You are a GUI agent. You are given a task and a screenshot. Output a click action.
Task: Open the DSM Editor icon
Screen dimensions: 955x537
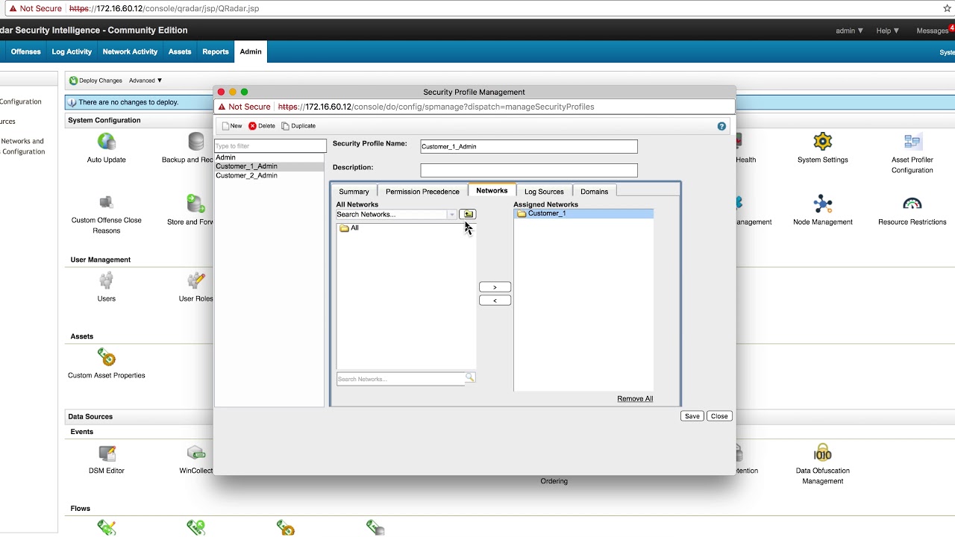107,453
